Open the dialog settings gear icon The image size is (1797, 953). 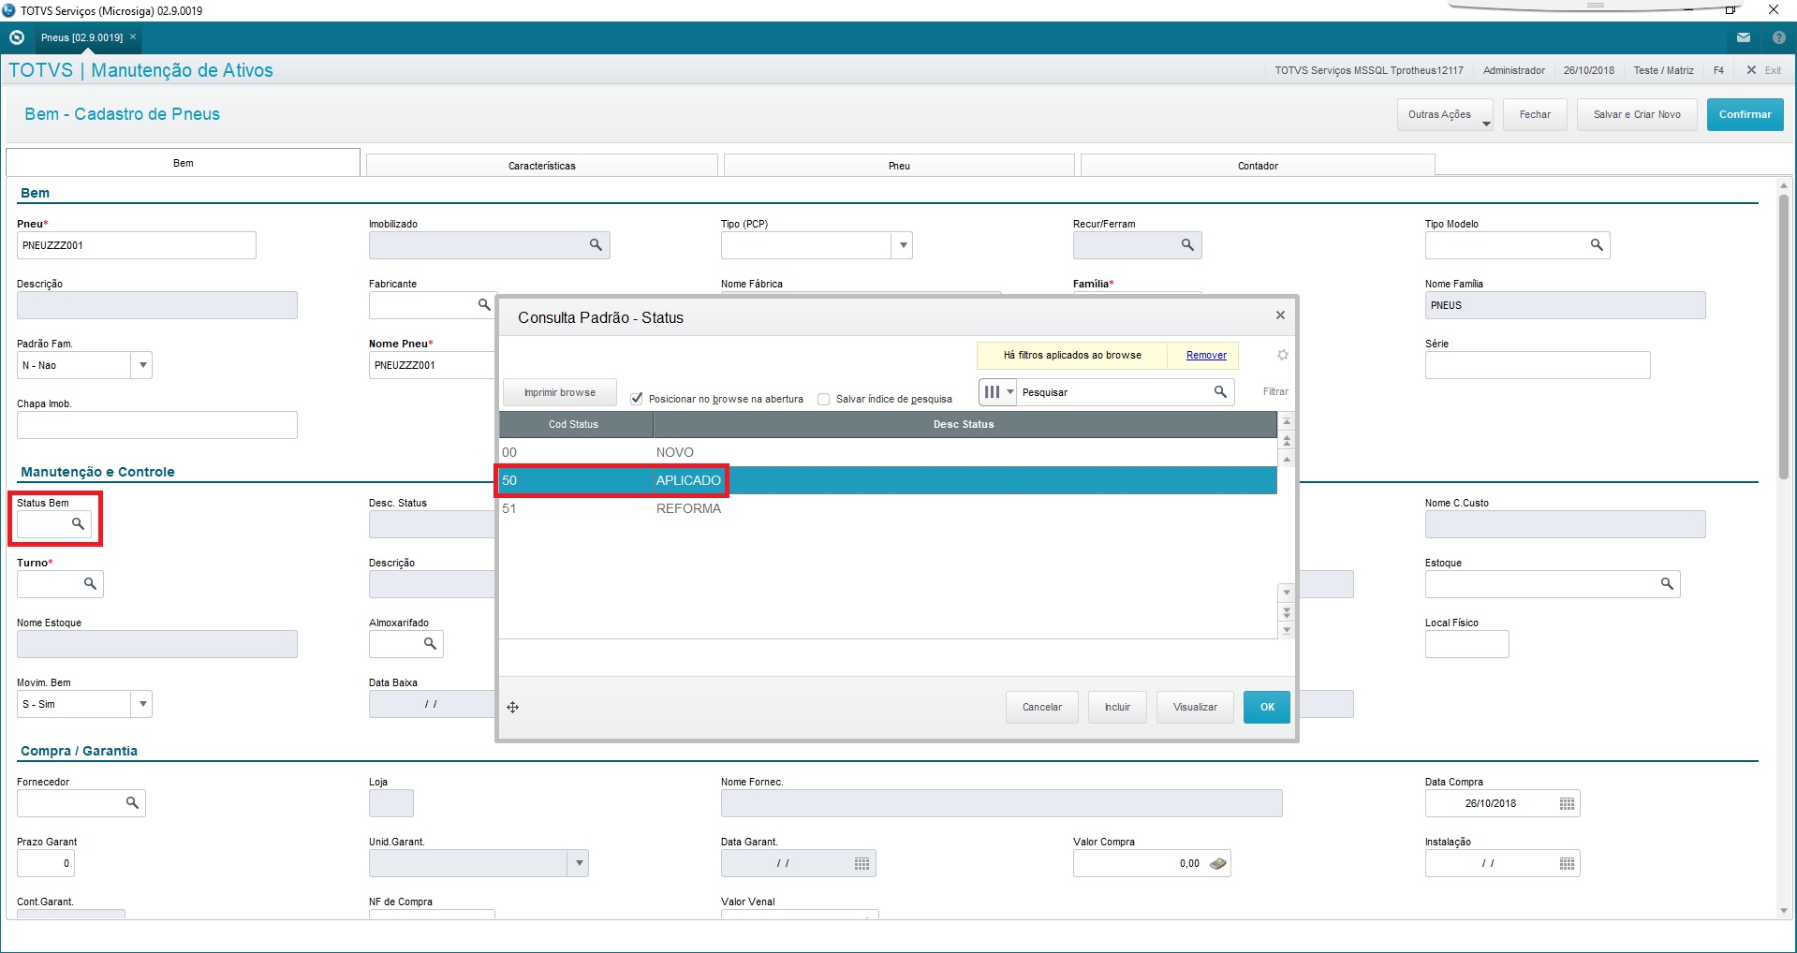tap(1283, 355)
